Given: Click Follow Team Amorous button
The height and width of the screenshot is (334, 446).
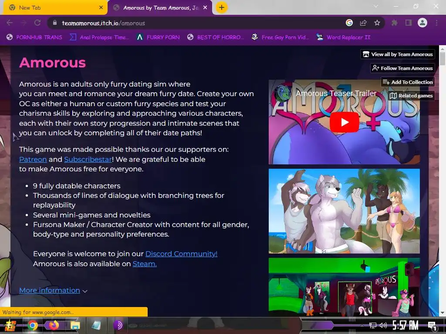Looking at the screenshot, I should (403, 68).
